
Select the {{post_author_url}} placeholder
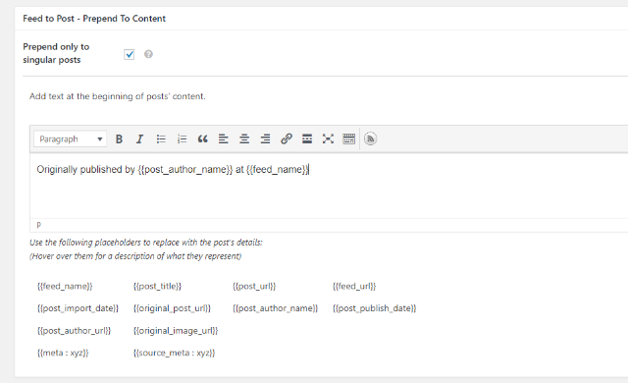75,331
